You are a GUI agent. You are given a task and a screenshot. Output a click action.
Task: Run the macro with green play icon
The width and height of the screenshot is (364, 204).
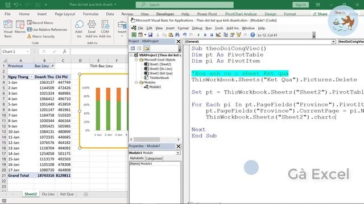198,35
